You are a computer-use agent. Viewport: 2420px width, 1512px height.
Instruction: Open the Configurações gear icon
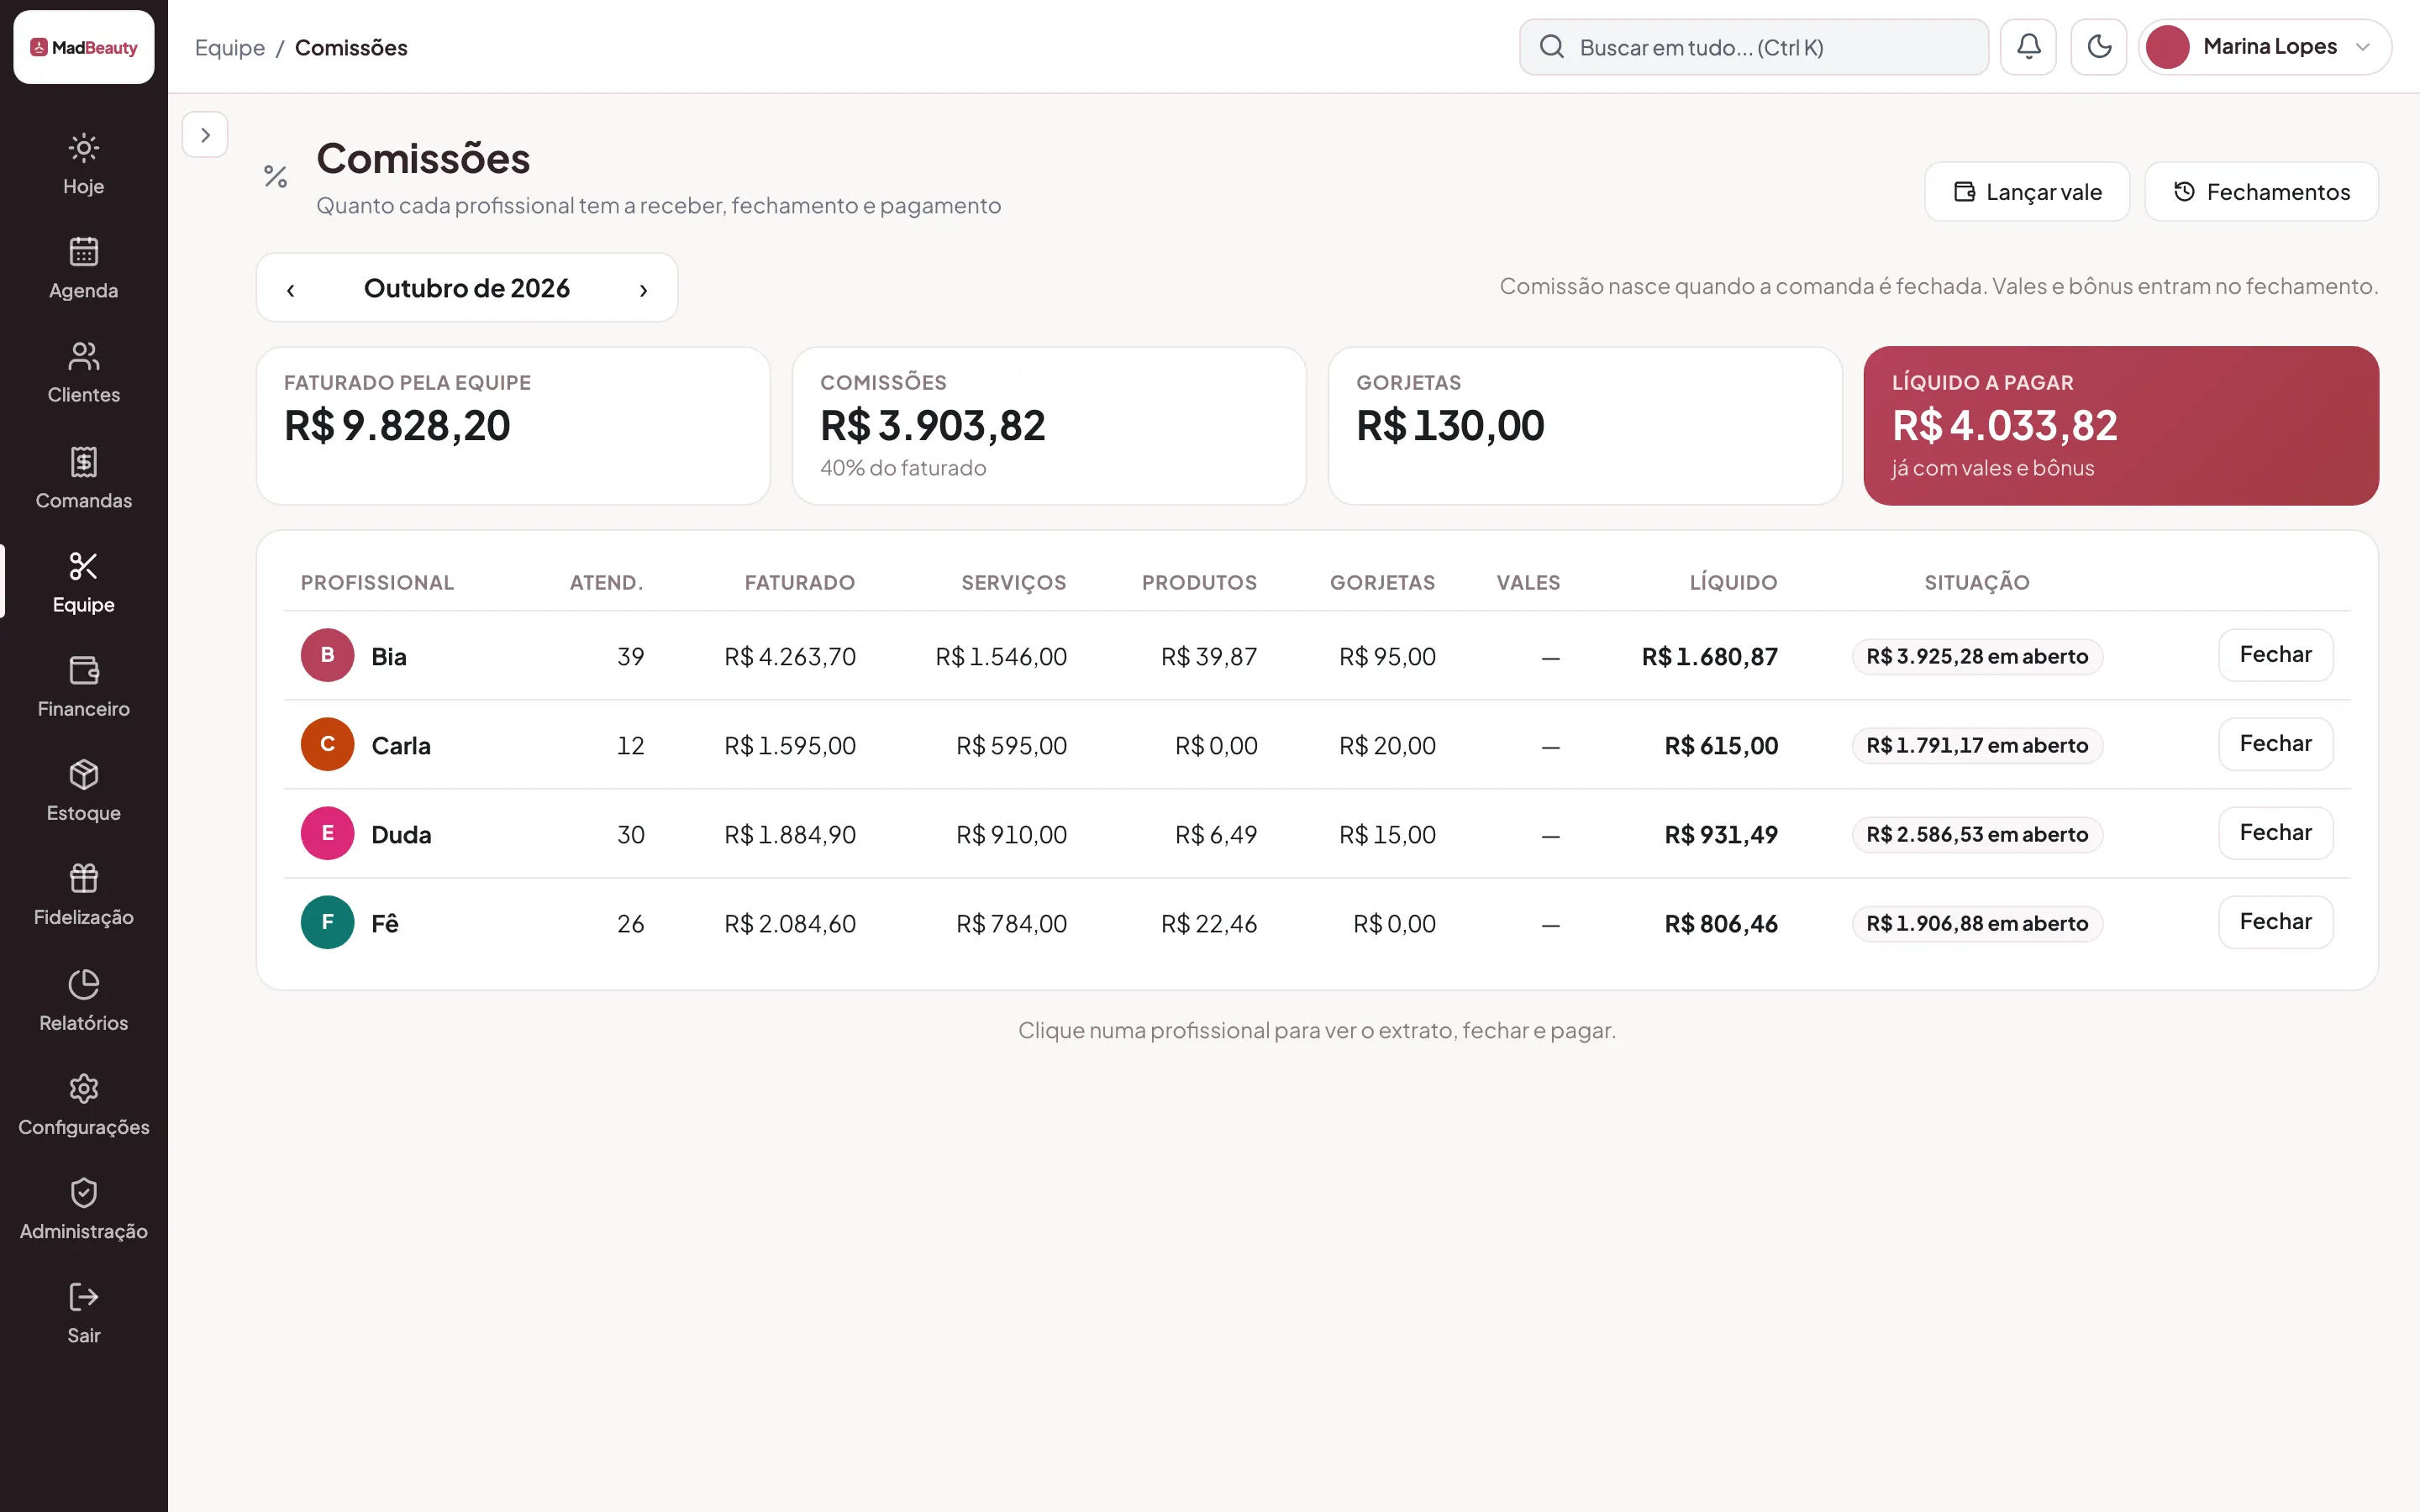(83, 1088)
